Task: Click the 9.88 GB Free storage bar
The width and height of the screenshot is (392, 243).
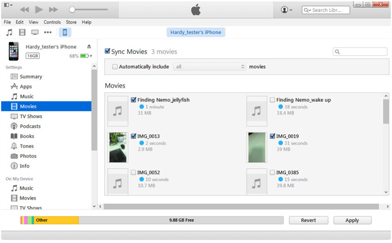Action: (181, 220)
